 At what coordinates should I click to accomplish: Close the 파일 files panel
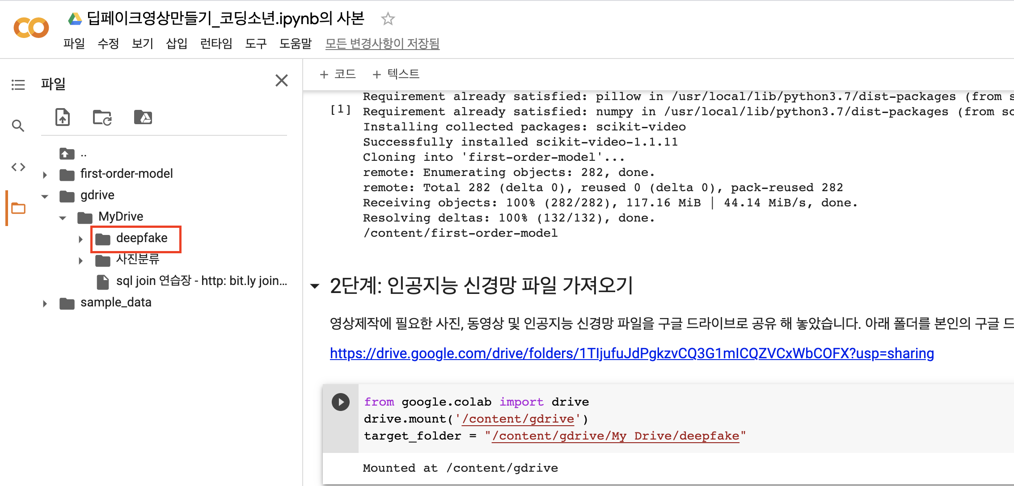coord(282,80)
